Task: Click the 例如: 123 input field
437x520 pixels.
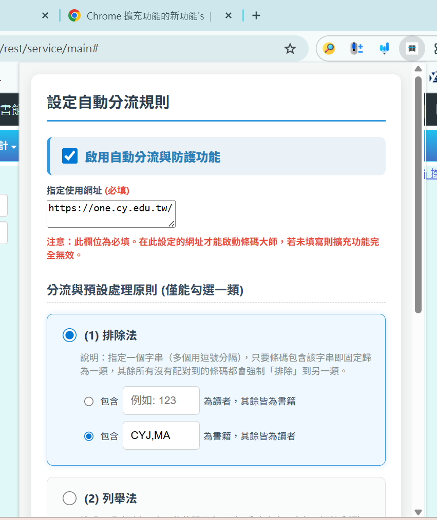Action: pyautogui.click(x=161, y=401)
